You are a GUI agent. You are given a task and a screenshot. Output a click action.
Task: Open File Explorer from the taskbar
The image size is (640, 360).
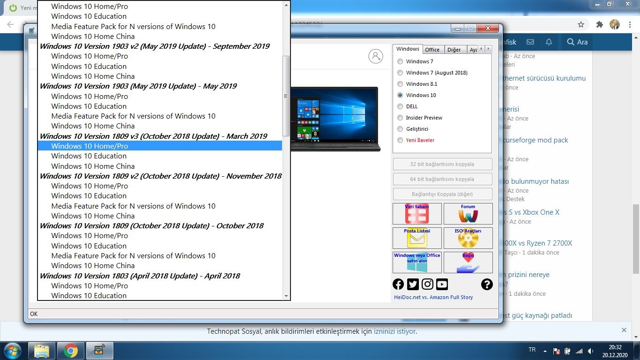[42, 351]
